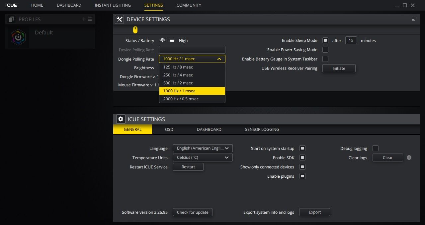Add a new profile with plus icon

[x=84, y=19]
